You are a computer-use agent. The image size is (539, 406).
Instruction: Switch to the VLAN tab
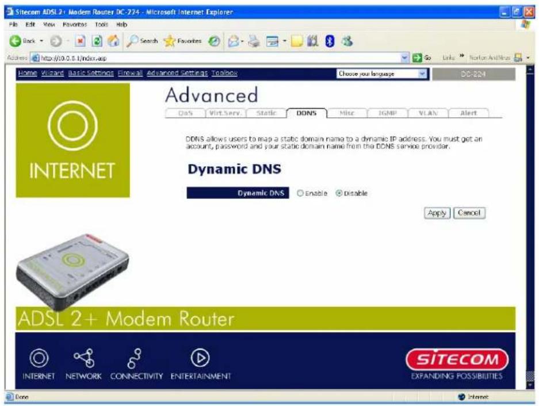(428, 113)
